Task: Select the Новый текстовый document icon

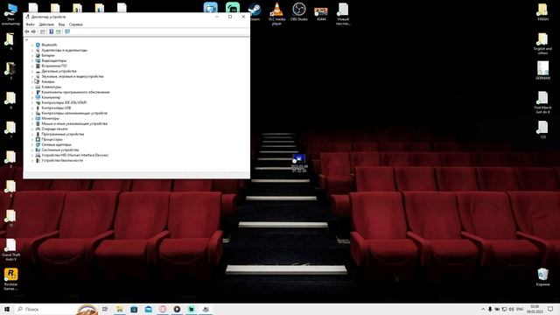Action: [343, 14]
